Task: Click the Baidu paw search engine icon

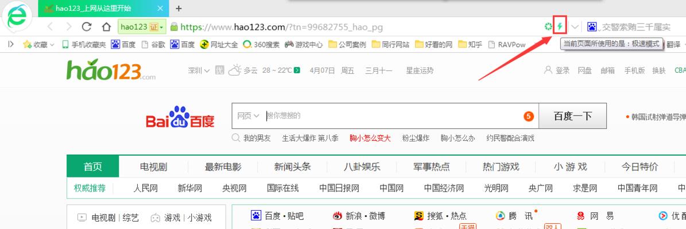Action: tap(592, 27)
